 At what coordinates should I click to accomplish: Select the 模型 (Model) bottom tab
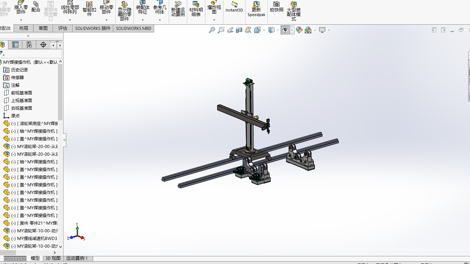tap(35, 258)
